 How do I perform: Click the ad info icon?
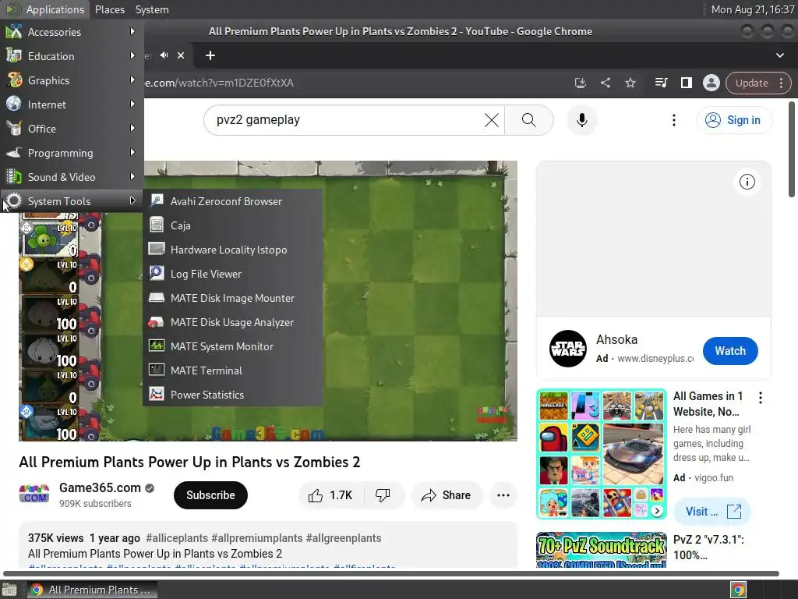(x=747, y=182)
